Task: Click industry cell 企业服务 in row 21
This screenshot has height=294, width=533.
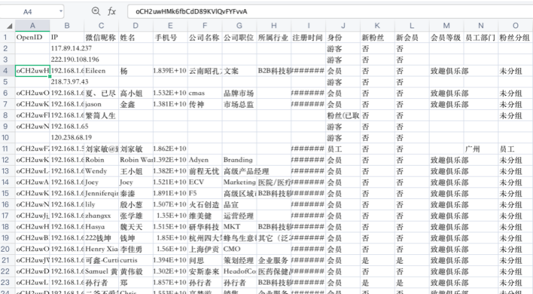Action: [274, 260]
